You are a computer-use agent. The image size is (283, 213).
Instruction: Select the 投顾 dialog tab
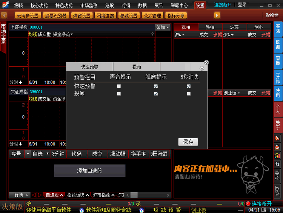(x=137, y=67)
